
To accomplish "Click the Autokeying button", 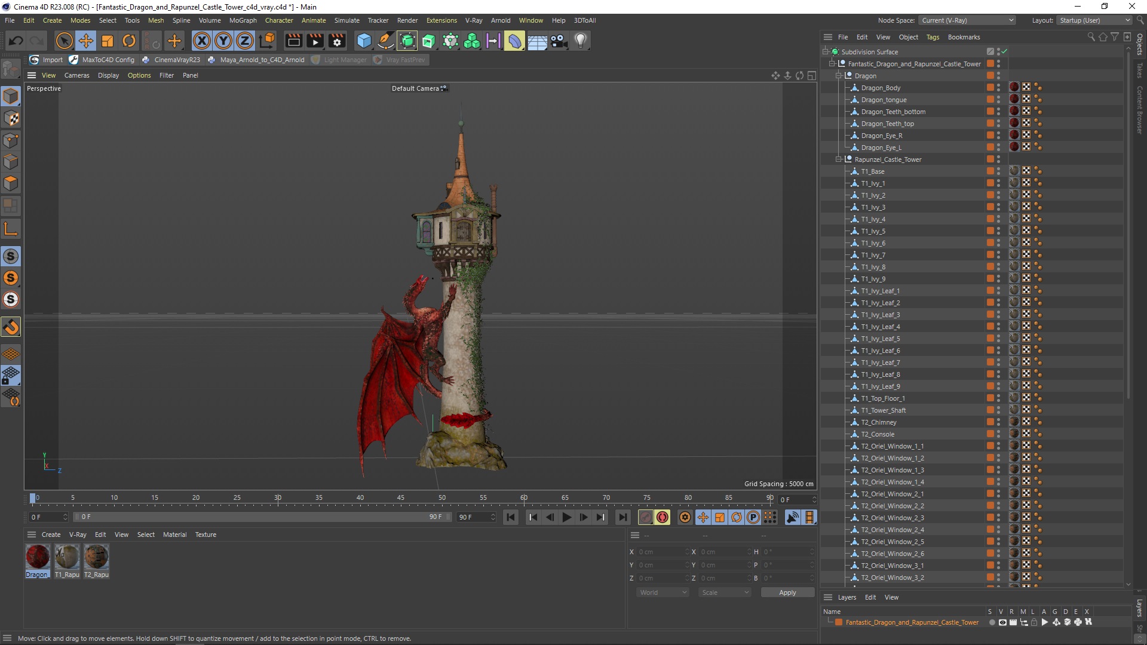I will click(663, 517).
